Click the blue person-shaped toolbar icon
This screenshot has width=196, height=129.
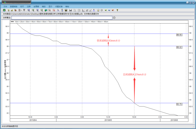pyautogui.click(x=94, y=10)
